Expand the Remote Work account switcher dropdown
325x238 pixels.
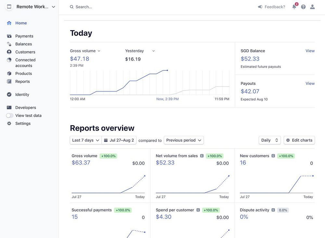point(31,7)
